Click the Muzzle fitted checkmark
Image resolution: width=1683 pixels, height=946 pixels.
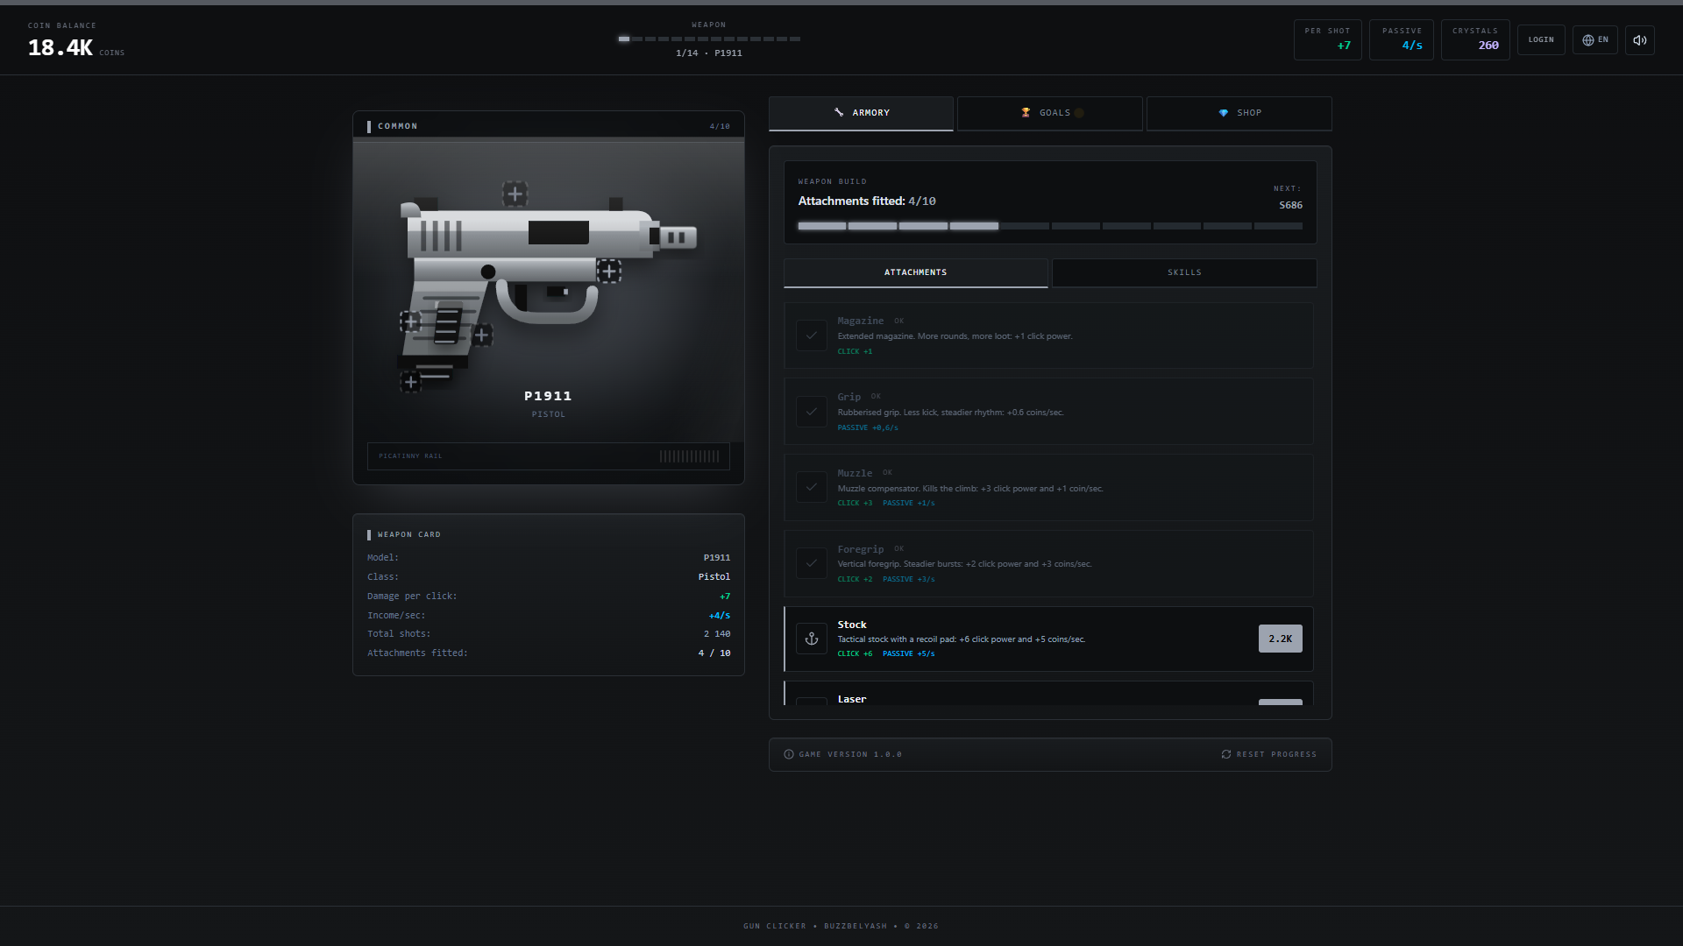click(812, 487)
